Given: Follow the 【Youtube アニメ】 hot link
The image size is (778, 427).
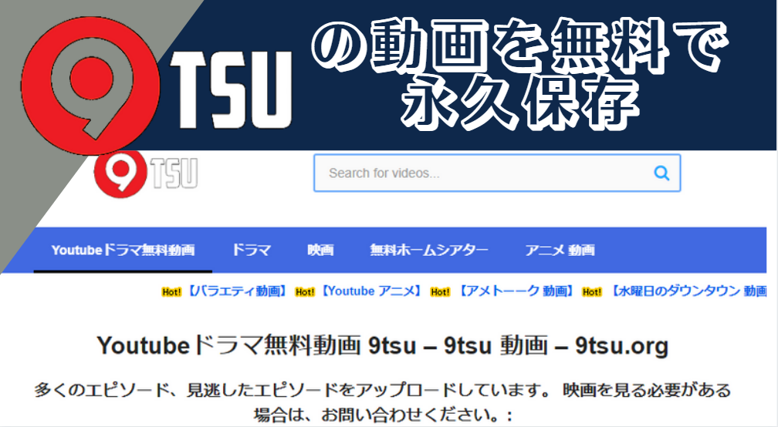Looking at the screenshot, I should (371, 291).
